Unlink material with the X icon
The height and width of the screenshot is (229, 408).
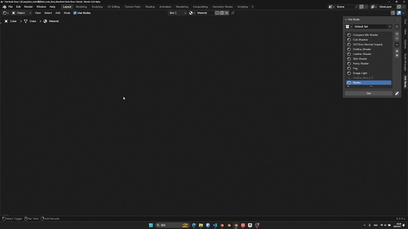[x=227, y=13]
